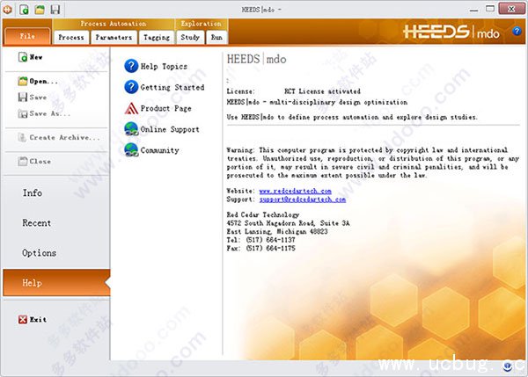Click the Getting Started question mark icon
Screen dimensions: 528x377
point(131,87)
